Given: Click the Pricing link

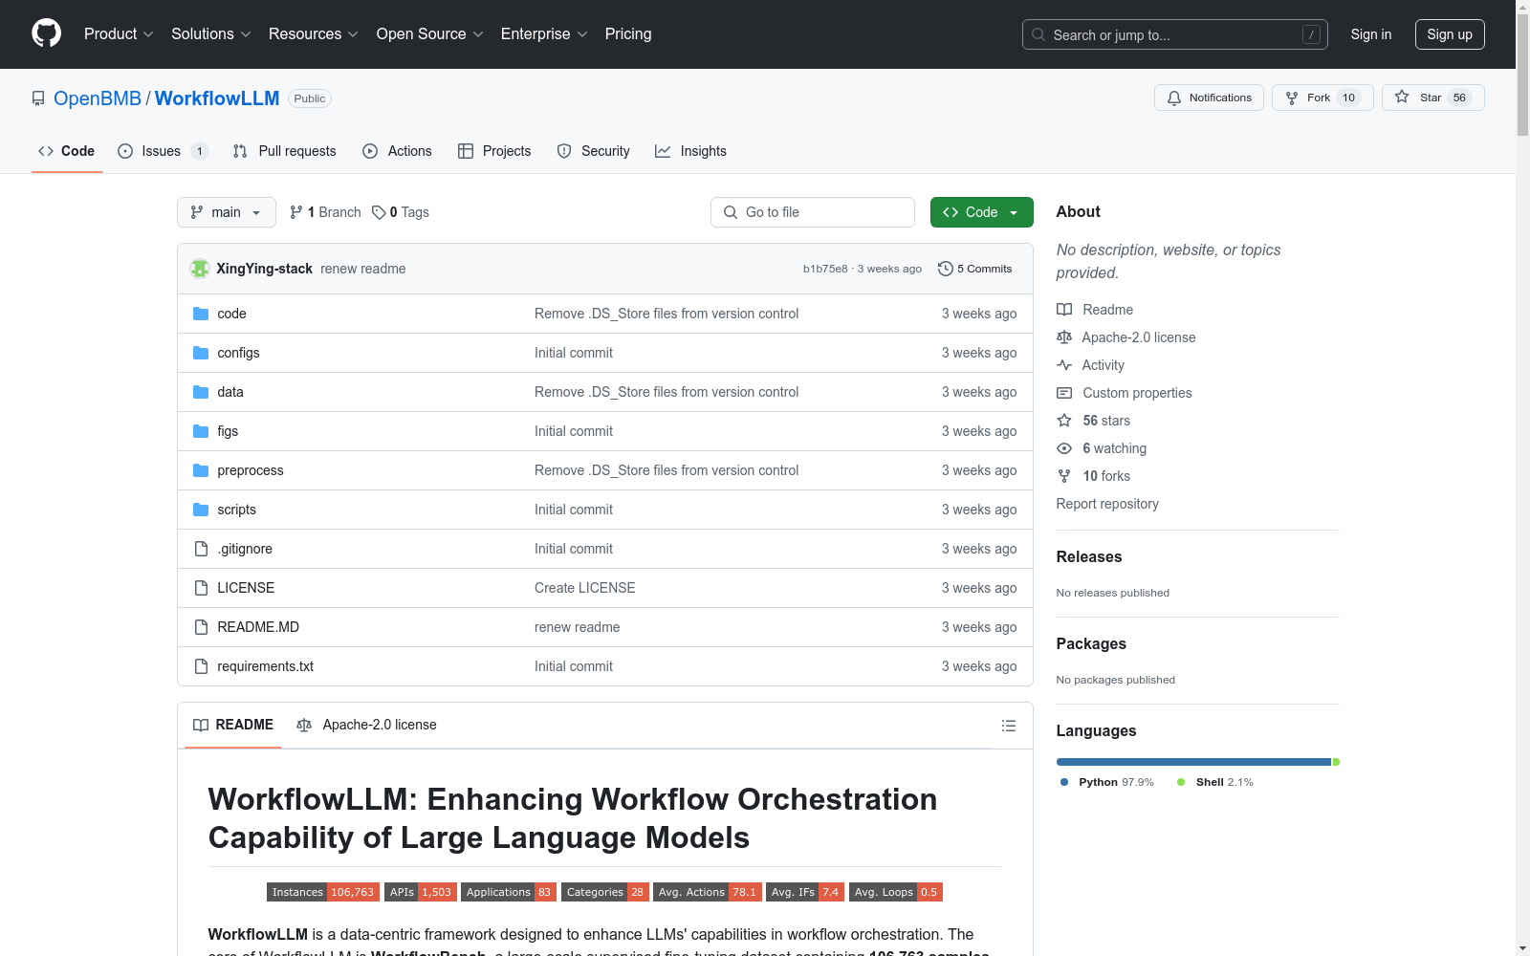Looking at the screenshot, I should 628,34.
